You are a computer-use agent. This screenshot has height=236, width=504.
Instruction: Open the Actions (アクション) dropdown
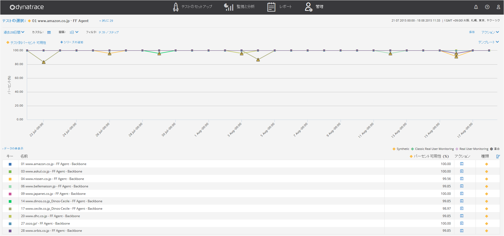tap(490, 32)
